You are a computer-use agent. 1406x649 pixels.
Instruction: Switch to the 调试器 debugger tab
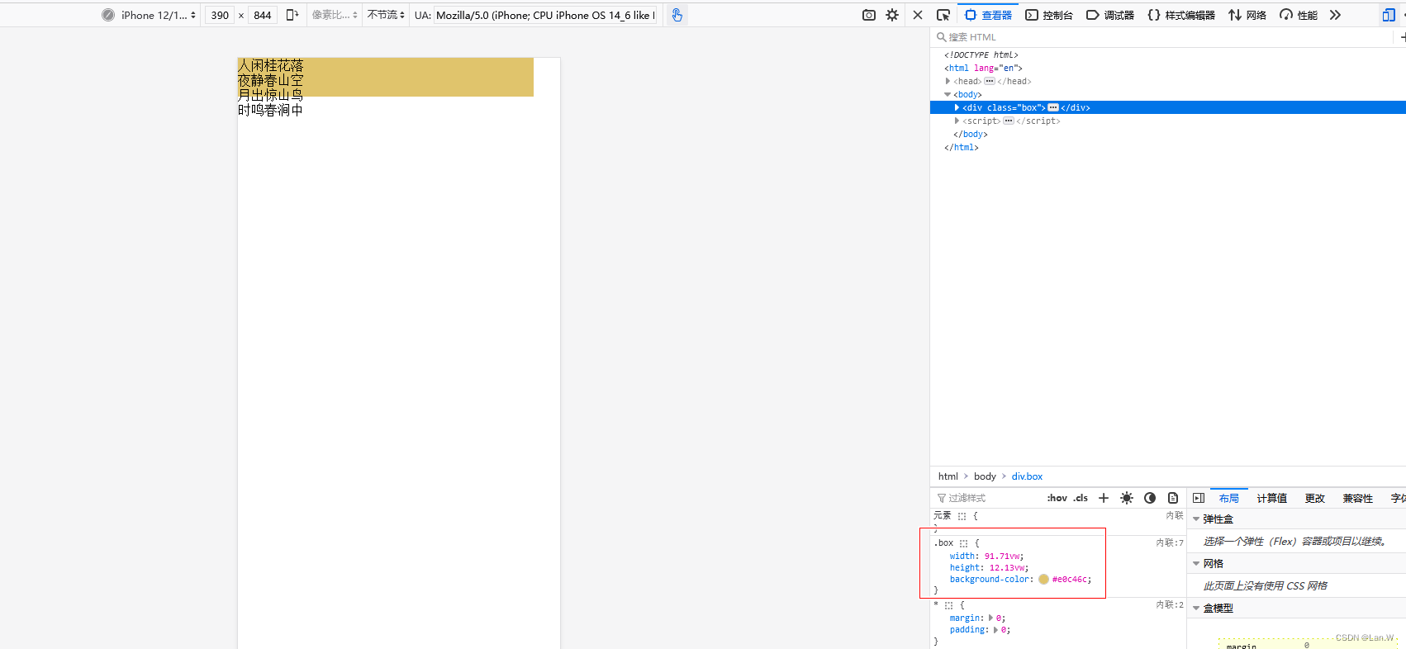[1110, 15]
